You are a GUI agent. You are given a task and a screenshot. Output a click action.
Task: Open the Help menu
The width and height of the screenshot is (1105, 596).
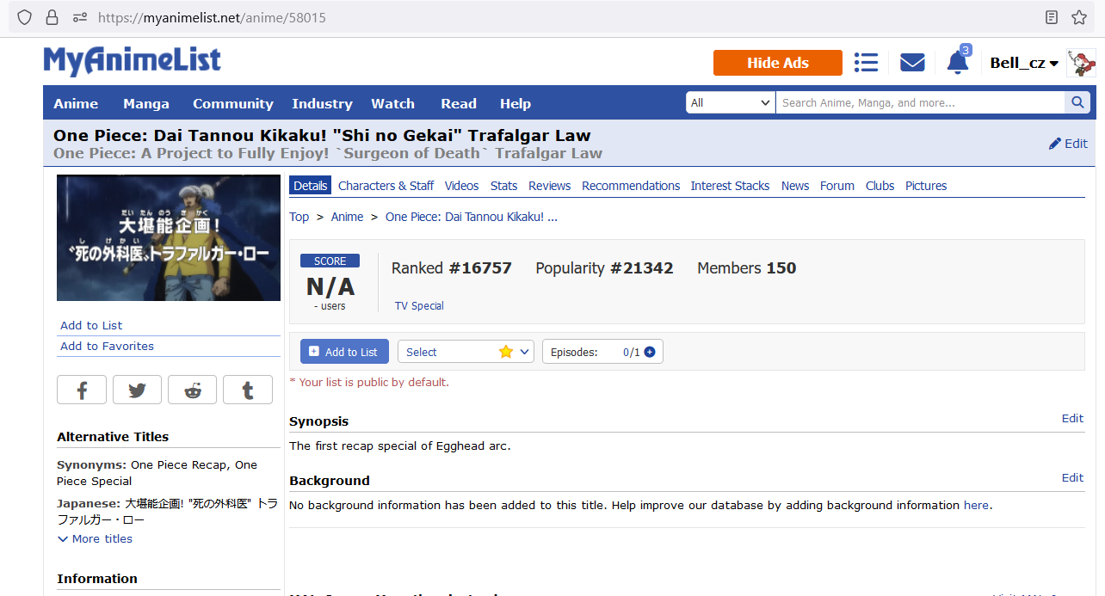point(515,103)
